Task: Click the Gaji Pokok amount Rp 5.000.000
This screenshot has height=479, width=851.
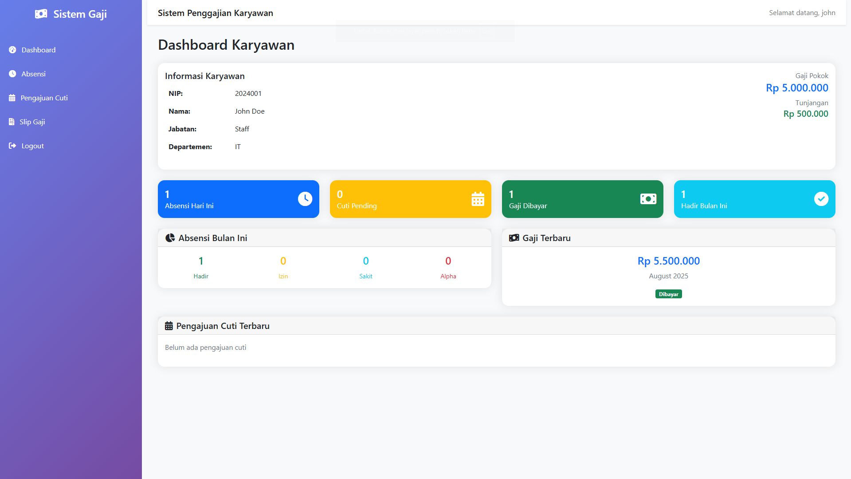Action: coord(797,88)
